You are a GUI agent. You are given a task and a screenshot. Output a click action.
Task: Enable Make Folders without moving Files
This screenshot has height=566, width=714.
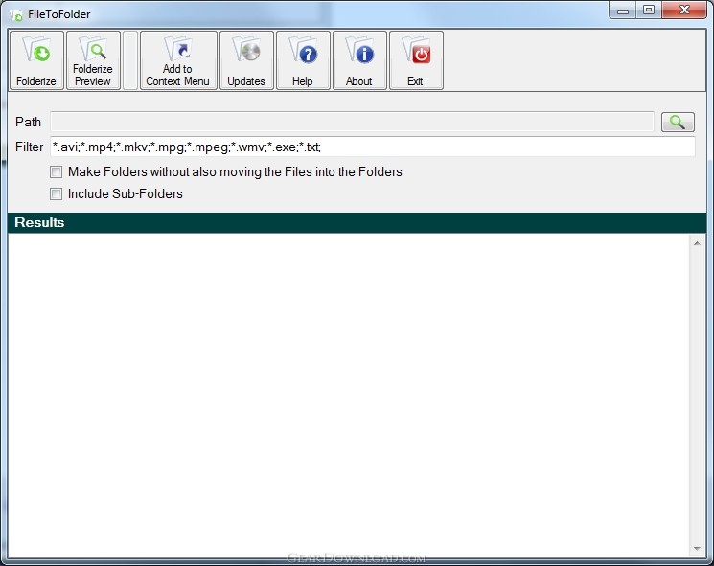click(56, 172)
